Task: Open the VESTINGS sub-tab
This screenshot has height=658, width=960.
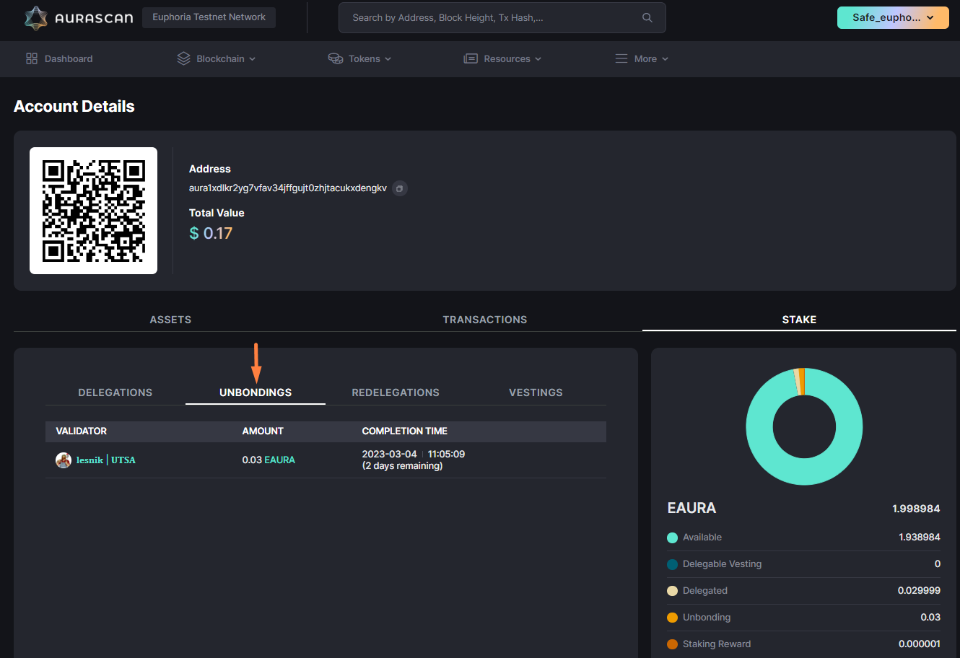Action: click(x=536, y=392)
